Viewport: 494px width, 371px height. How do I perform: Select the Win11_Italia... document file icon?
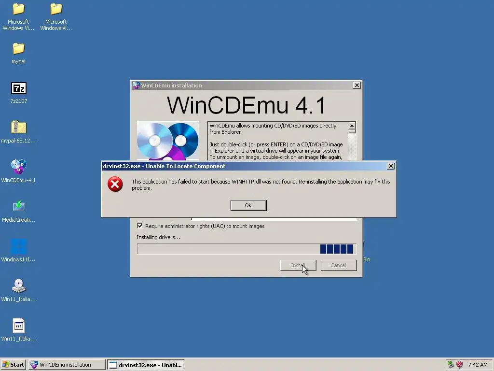pos(19,326)
